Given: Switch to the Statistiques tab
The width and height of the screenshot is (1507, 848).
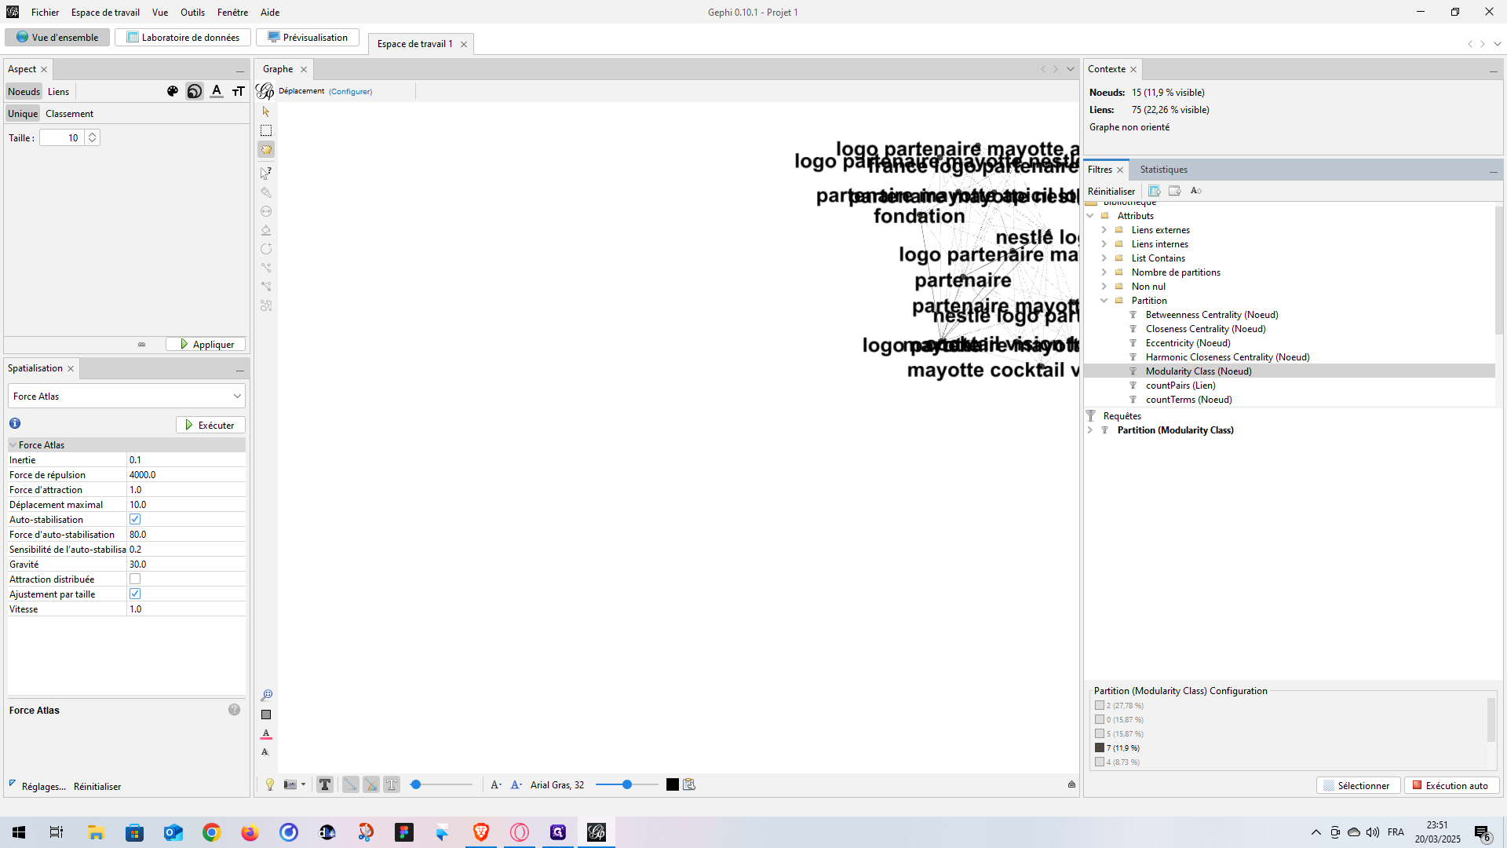Looking at the screenshot, I should coord(1163,170).
